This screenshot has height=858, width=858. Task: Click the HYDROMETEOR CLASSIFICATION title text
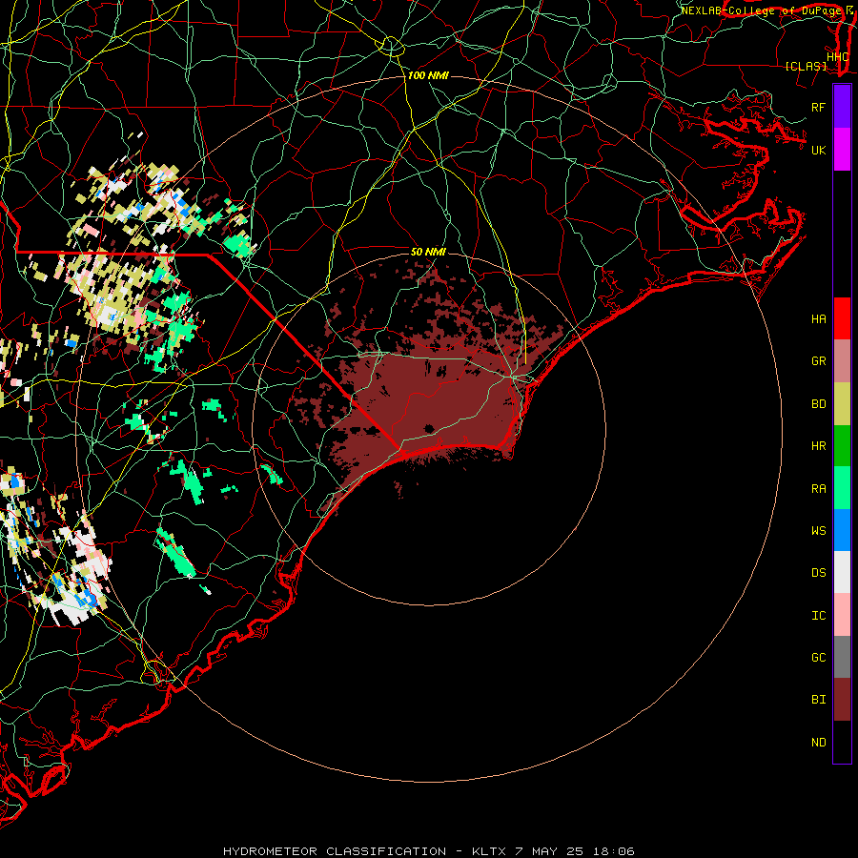[x=335, y=851]
